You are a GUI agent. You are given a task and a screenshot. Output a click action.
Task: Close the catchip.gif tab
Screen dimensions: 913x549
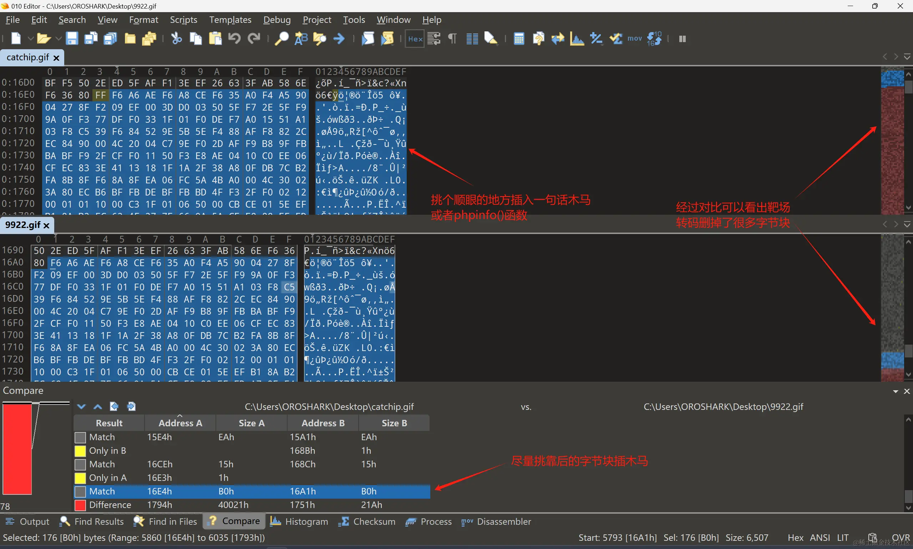pos(56,58)
